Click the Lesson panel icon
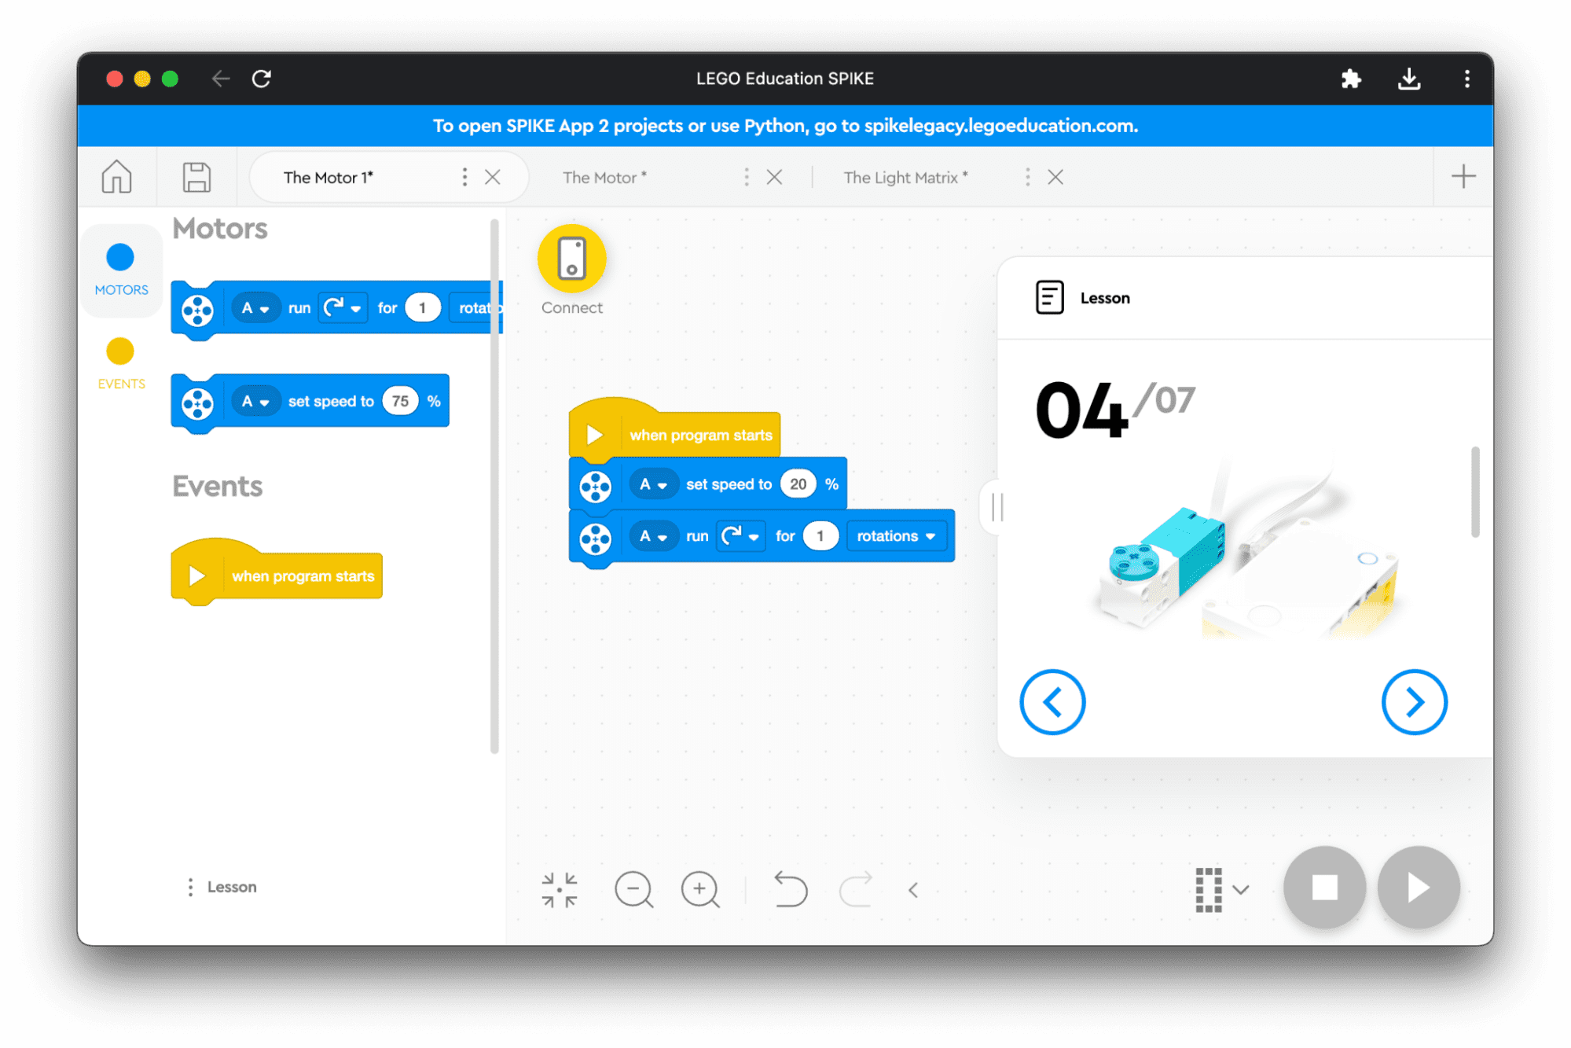Screen dimensions: 1571x1048 pyautogui.click(x=1045, y=298)
